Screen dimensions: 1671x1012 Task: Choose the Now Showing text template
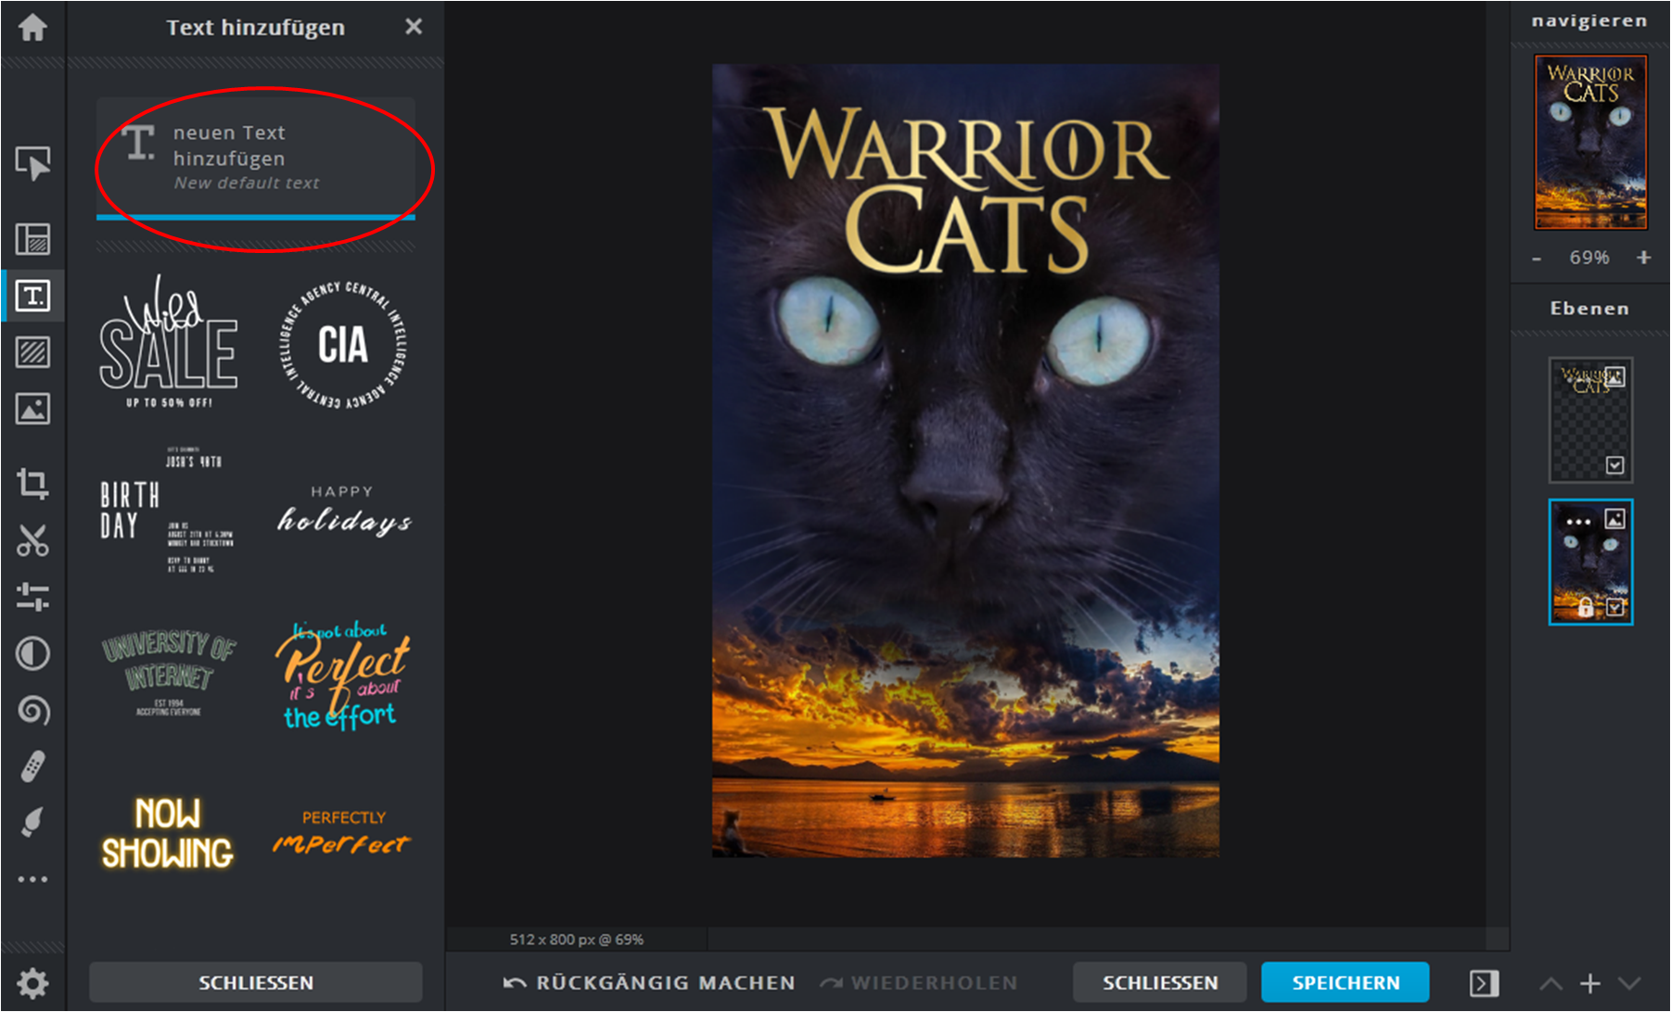168,833
